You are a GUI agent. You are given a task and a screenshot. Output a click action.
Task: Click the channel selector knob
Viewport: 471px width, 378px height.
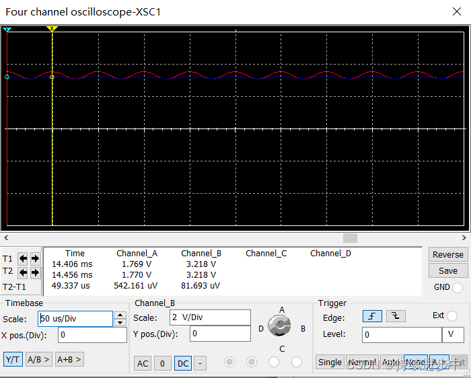(279, 326)
